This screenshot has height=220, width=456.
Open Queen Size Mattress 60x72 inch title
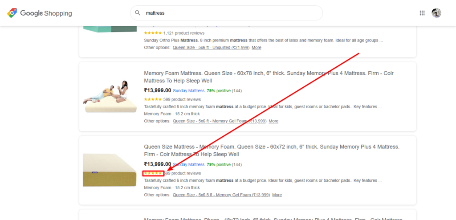[272, 150]
